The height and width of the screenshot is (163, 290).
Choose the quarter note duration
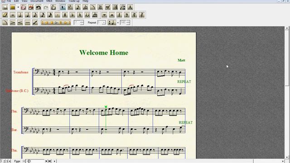pyautogui.click(x=27, y=15)
